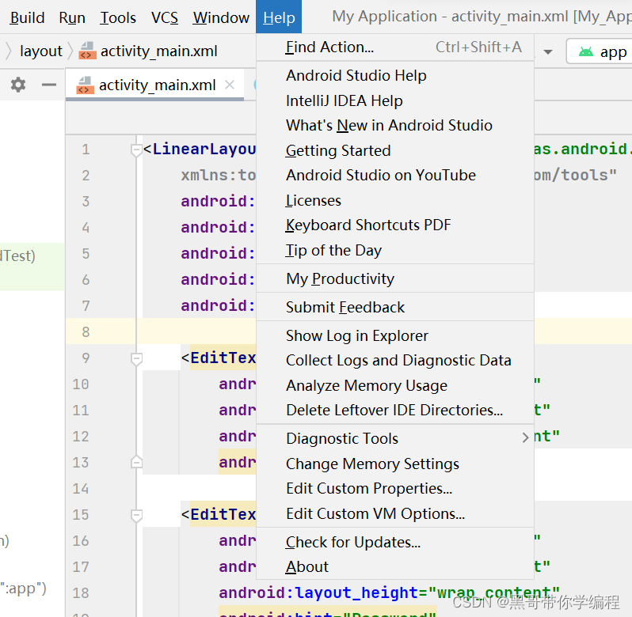The height and width of the screenshot is (617, 632).
Task: Click the highlighted Test) entry in project panel
Action: [32, 267]
